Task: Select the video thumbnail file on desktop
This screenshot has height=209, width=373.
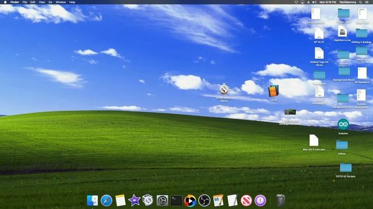Action: tap(290, 112)
